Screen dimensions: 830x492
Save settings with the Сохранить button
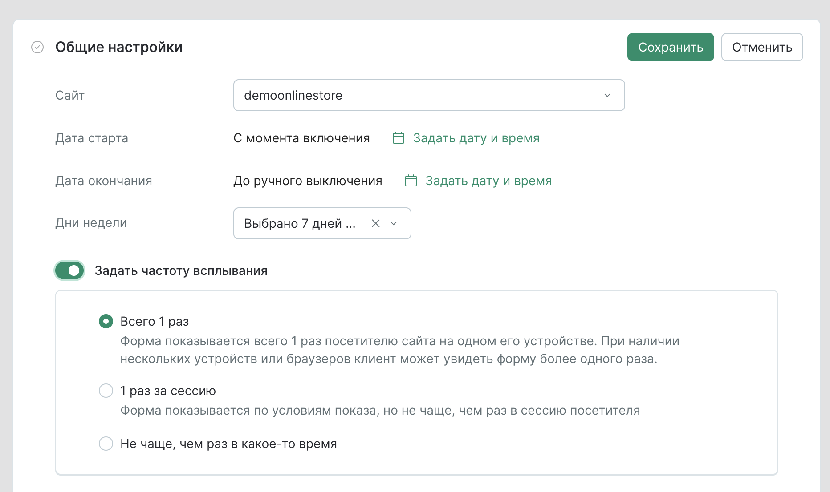pyautogui.click(x=671, y=47)
